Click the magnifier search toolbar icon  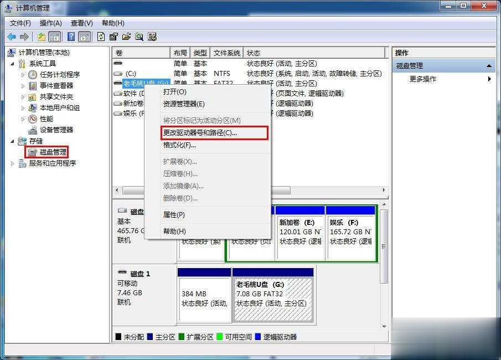click(139, 37)
